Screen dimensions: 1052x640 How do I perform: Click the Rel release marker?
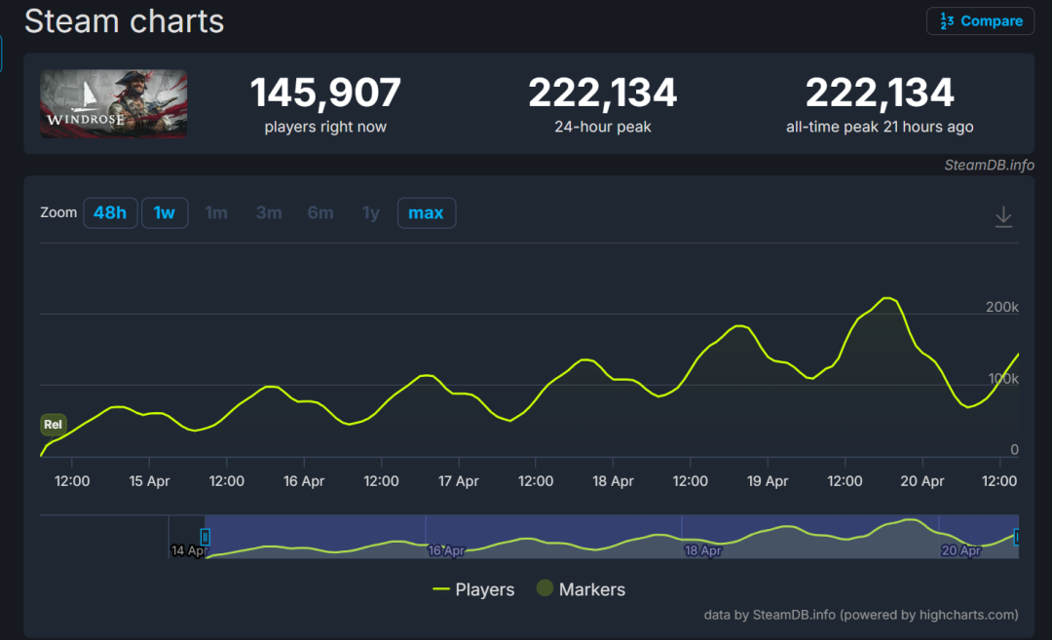point(53,425)
